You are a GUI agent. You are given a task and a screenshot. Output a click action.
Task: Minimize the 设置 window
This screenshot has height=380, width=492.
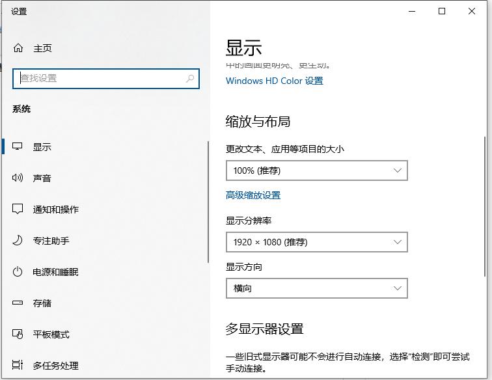[412, 12]
